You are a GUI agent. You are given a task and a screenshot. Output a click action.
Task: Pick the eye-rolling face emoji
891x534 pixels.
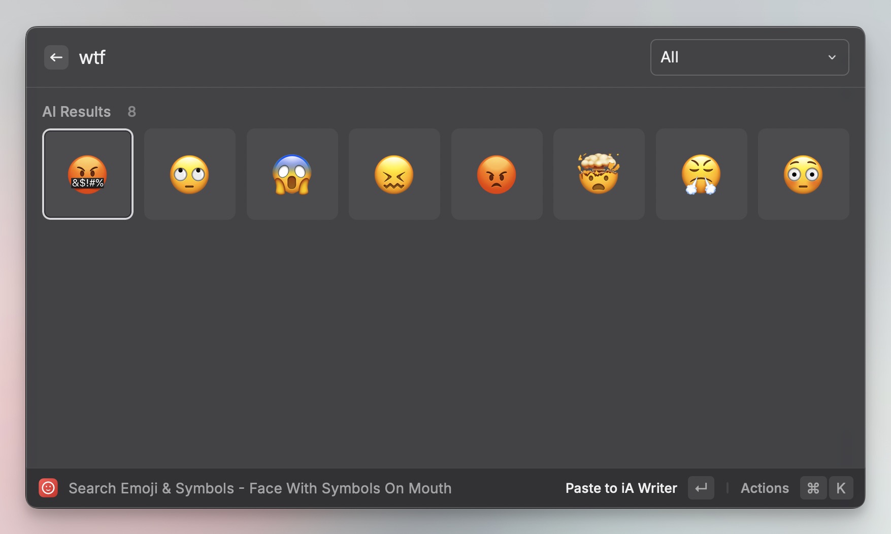[190, 174]
